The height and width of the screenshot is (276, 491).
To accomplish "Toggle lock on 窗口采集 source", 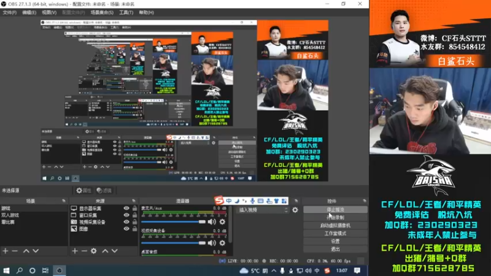I will 134,215.
